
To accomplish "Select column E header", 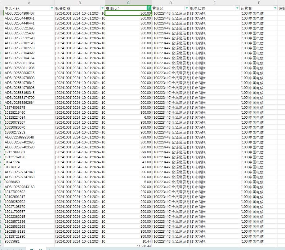I will pyautogui.click(x=214, y=2).
